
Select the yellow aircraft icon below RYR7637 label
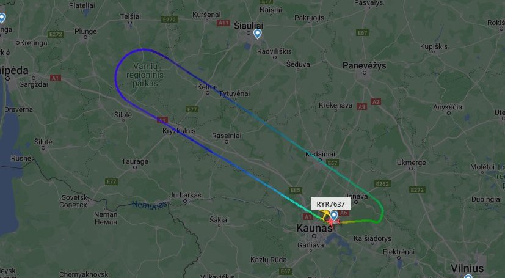(325, 214)
